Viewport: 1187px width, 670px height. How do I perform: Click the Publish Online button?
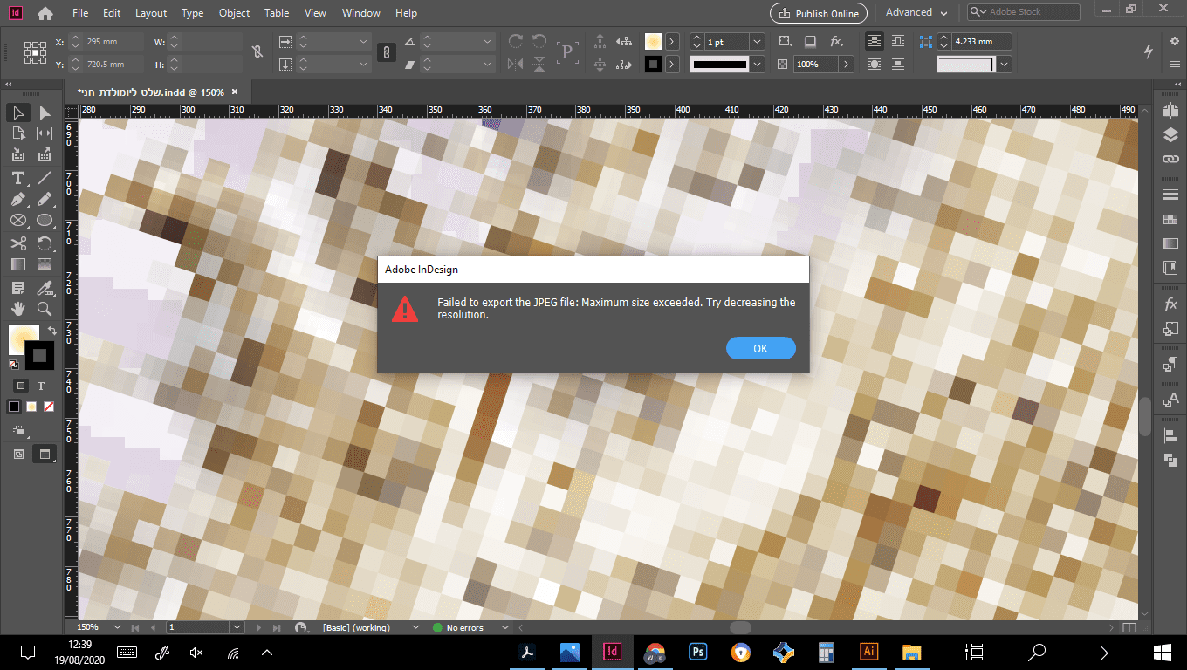coord(819,13)
